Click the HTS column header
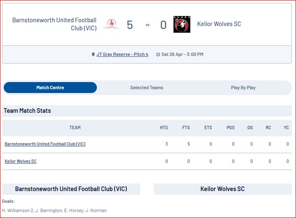296x218 pixels. [x=164, y=128]
